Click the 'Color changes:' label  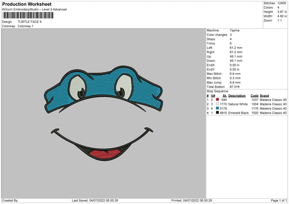point(217,35)
